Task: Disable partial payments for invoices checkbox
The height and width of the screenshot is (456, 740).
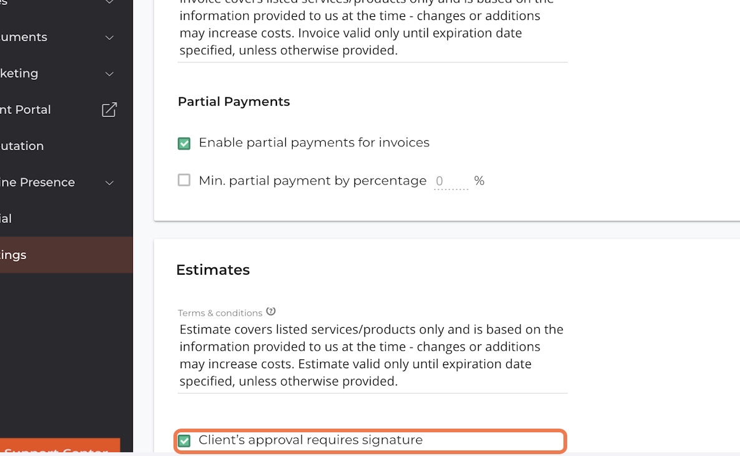Action: (184, 143)
